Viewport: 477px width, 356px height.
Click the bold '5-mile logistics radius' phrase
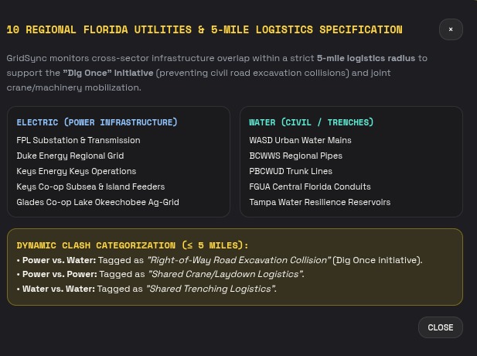point(366,58)
